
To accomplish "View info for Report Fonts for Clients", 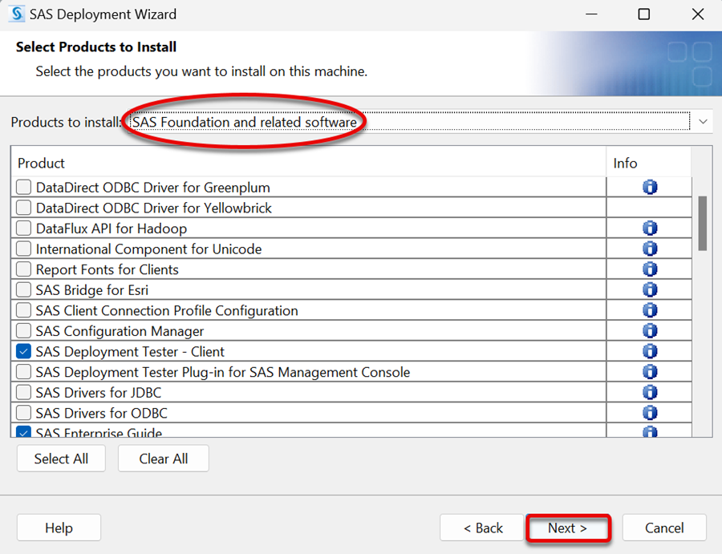I will (650, 269).
